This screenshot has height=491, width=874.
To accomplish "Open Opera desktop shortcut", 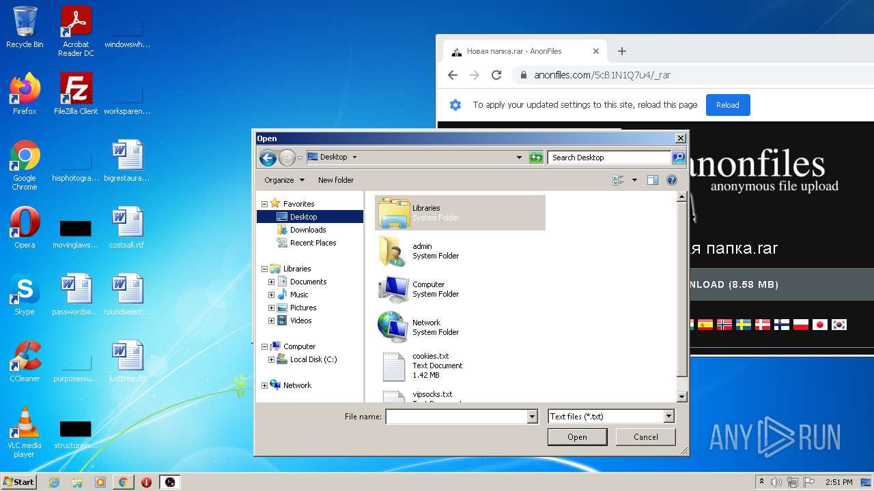I will pos(25,228).
